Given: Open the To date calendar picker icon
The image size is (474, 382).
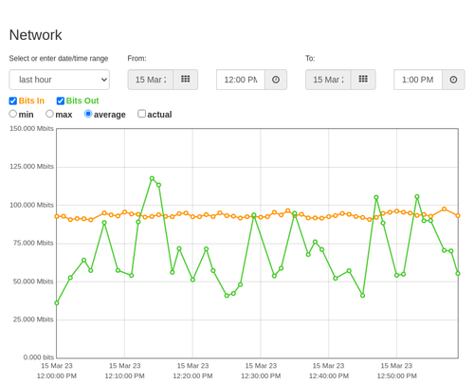Looking at the screenshot, I should (x=363, y=80).
